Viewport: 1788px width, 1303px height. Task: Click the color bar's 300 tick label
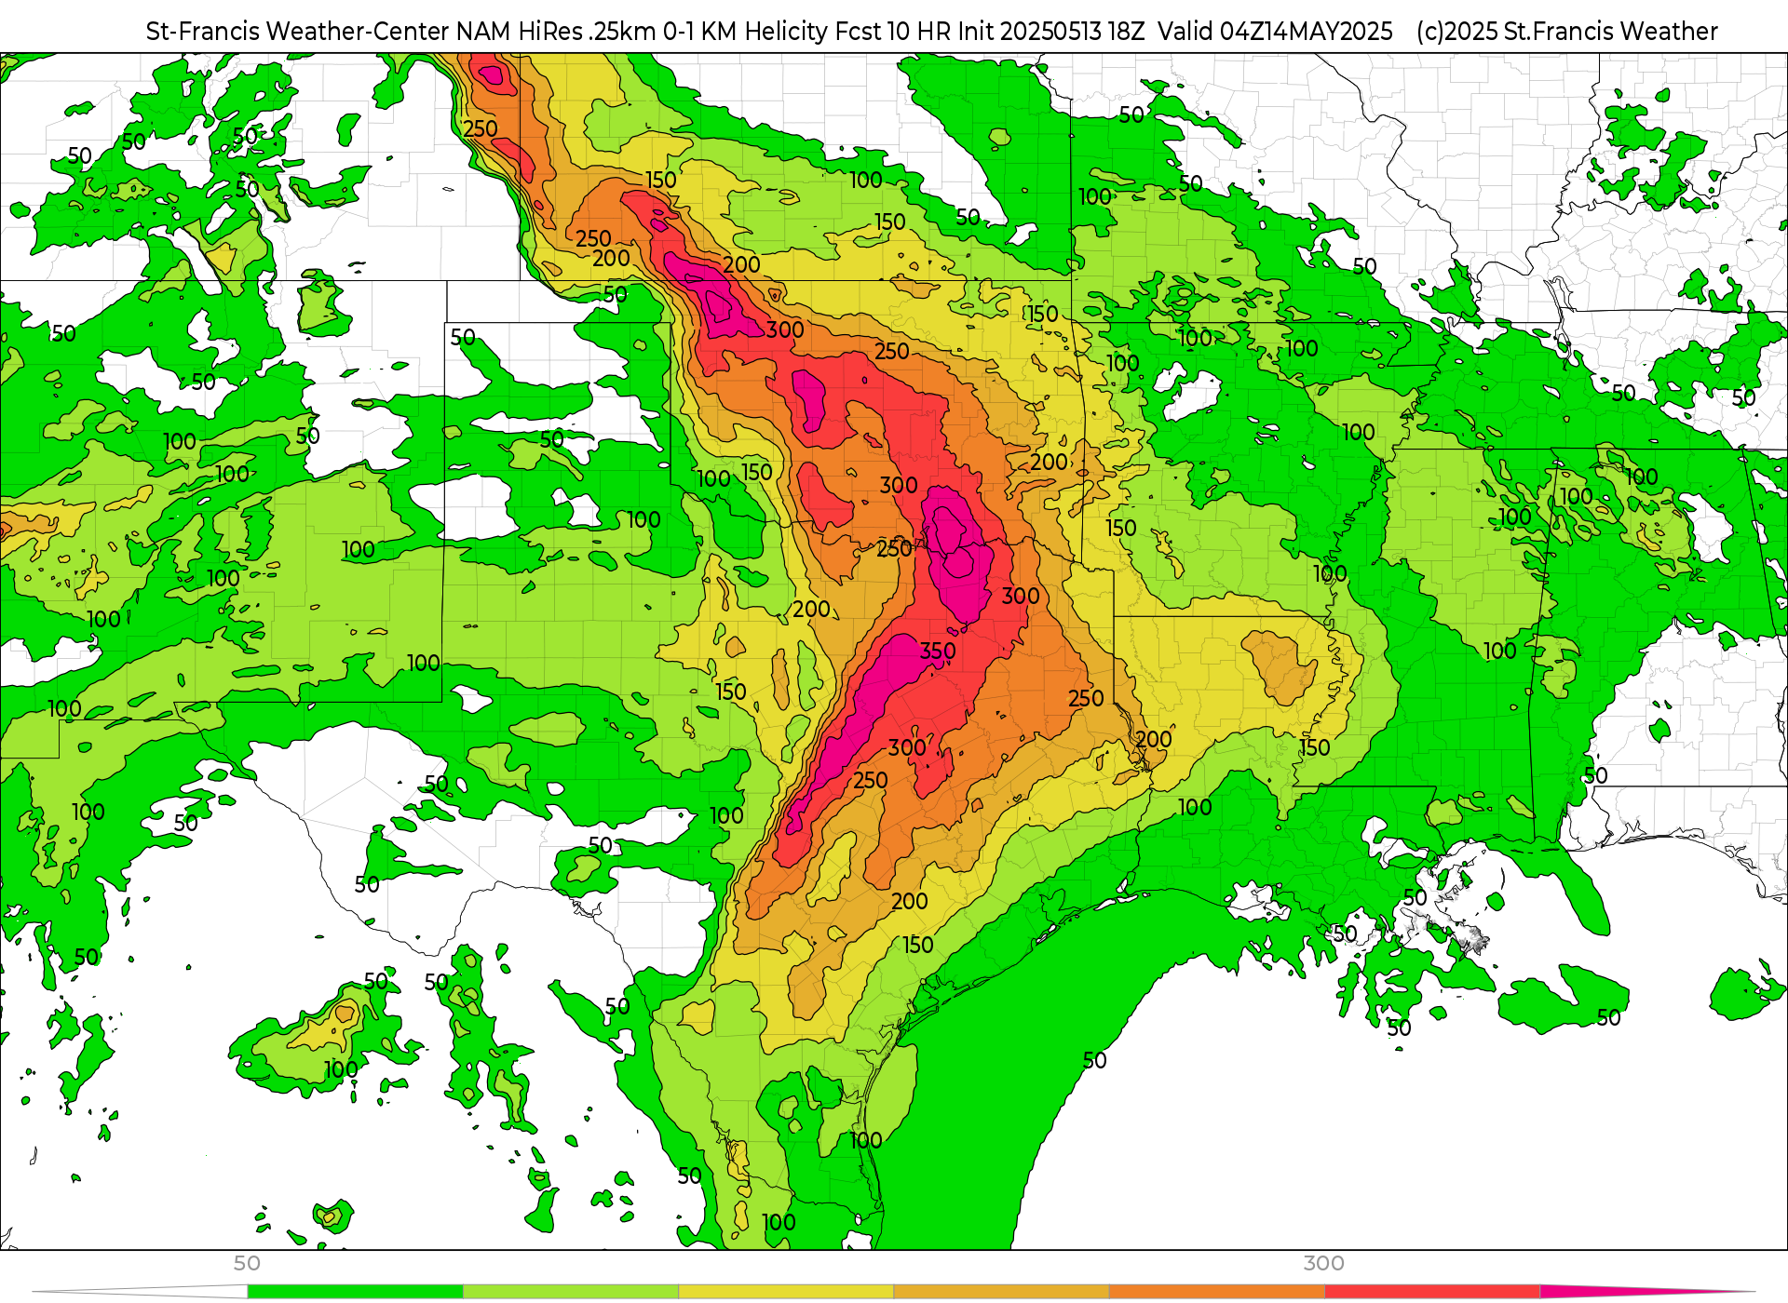tap(1323, 1263)
